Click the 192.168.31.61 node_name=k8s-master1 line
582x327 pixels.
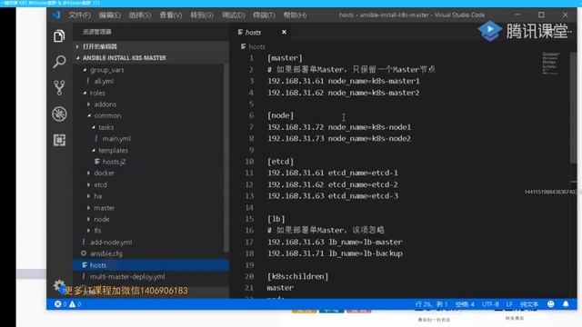[x=344, y=81]
